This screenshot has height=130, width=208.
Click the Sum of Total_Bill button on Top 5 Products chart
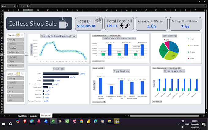click(x=98, y=68)
